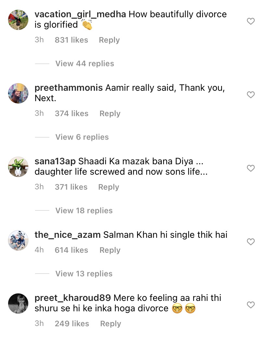Show the 18 replies to sana13ap
269x337 pixels.
click(x=84, y=211)
